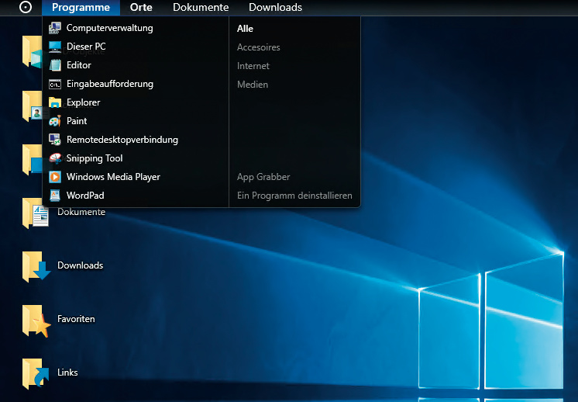This screenshot has width=578, height=402.
Task: Launch Dieser PC from the program list
Action: [54, 47]
